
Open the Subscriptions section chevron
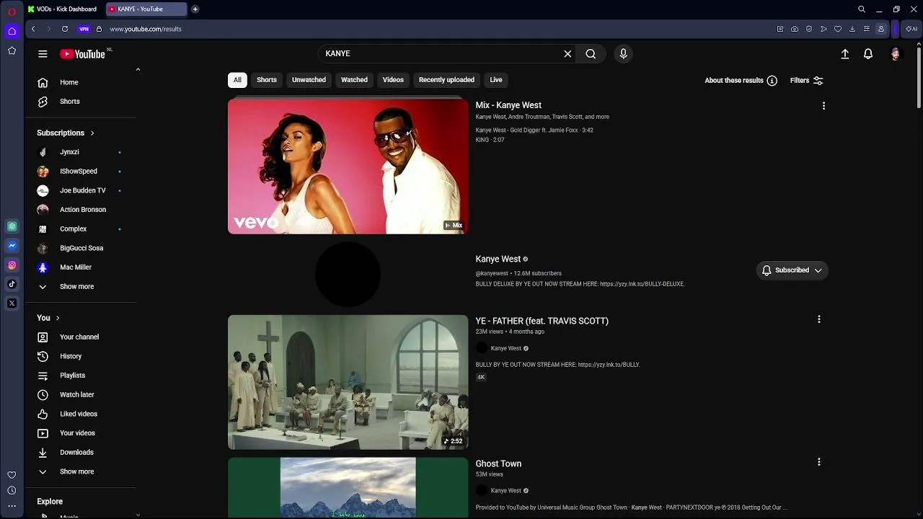(92, 133)
